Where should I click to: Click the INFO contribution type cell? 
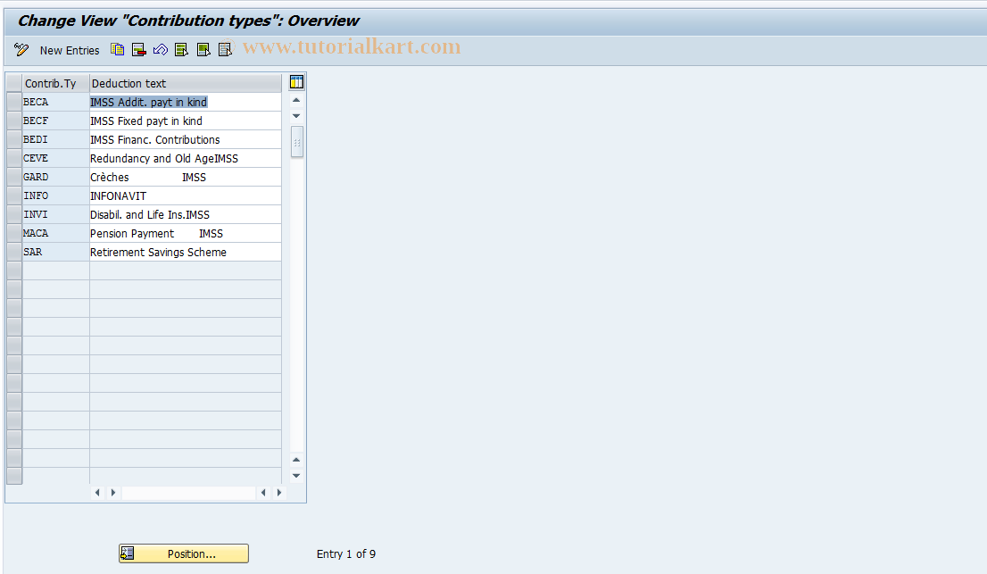(56, 195)
